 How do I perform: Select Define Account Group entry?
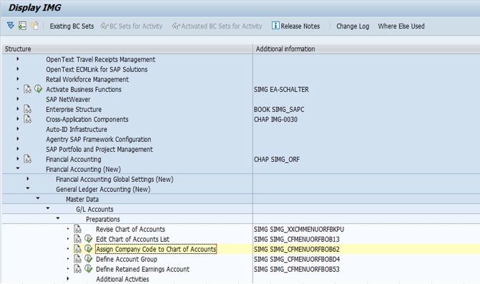tap(127, 259)
